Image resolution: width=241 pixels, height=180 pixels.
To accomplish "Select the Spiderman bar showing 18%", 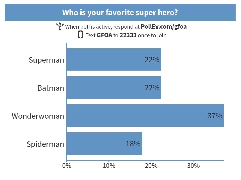I will (104, 144).
